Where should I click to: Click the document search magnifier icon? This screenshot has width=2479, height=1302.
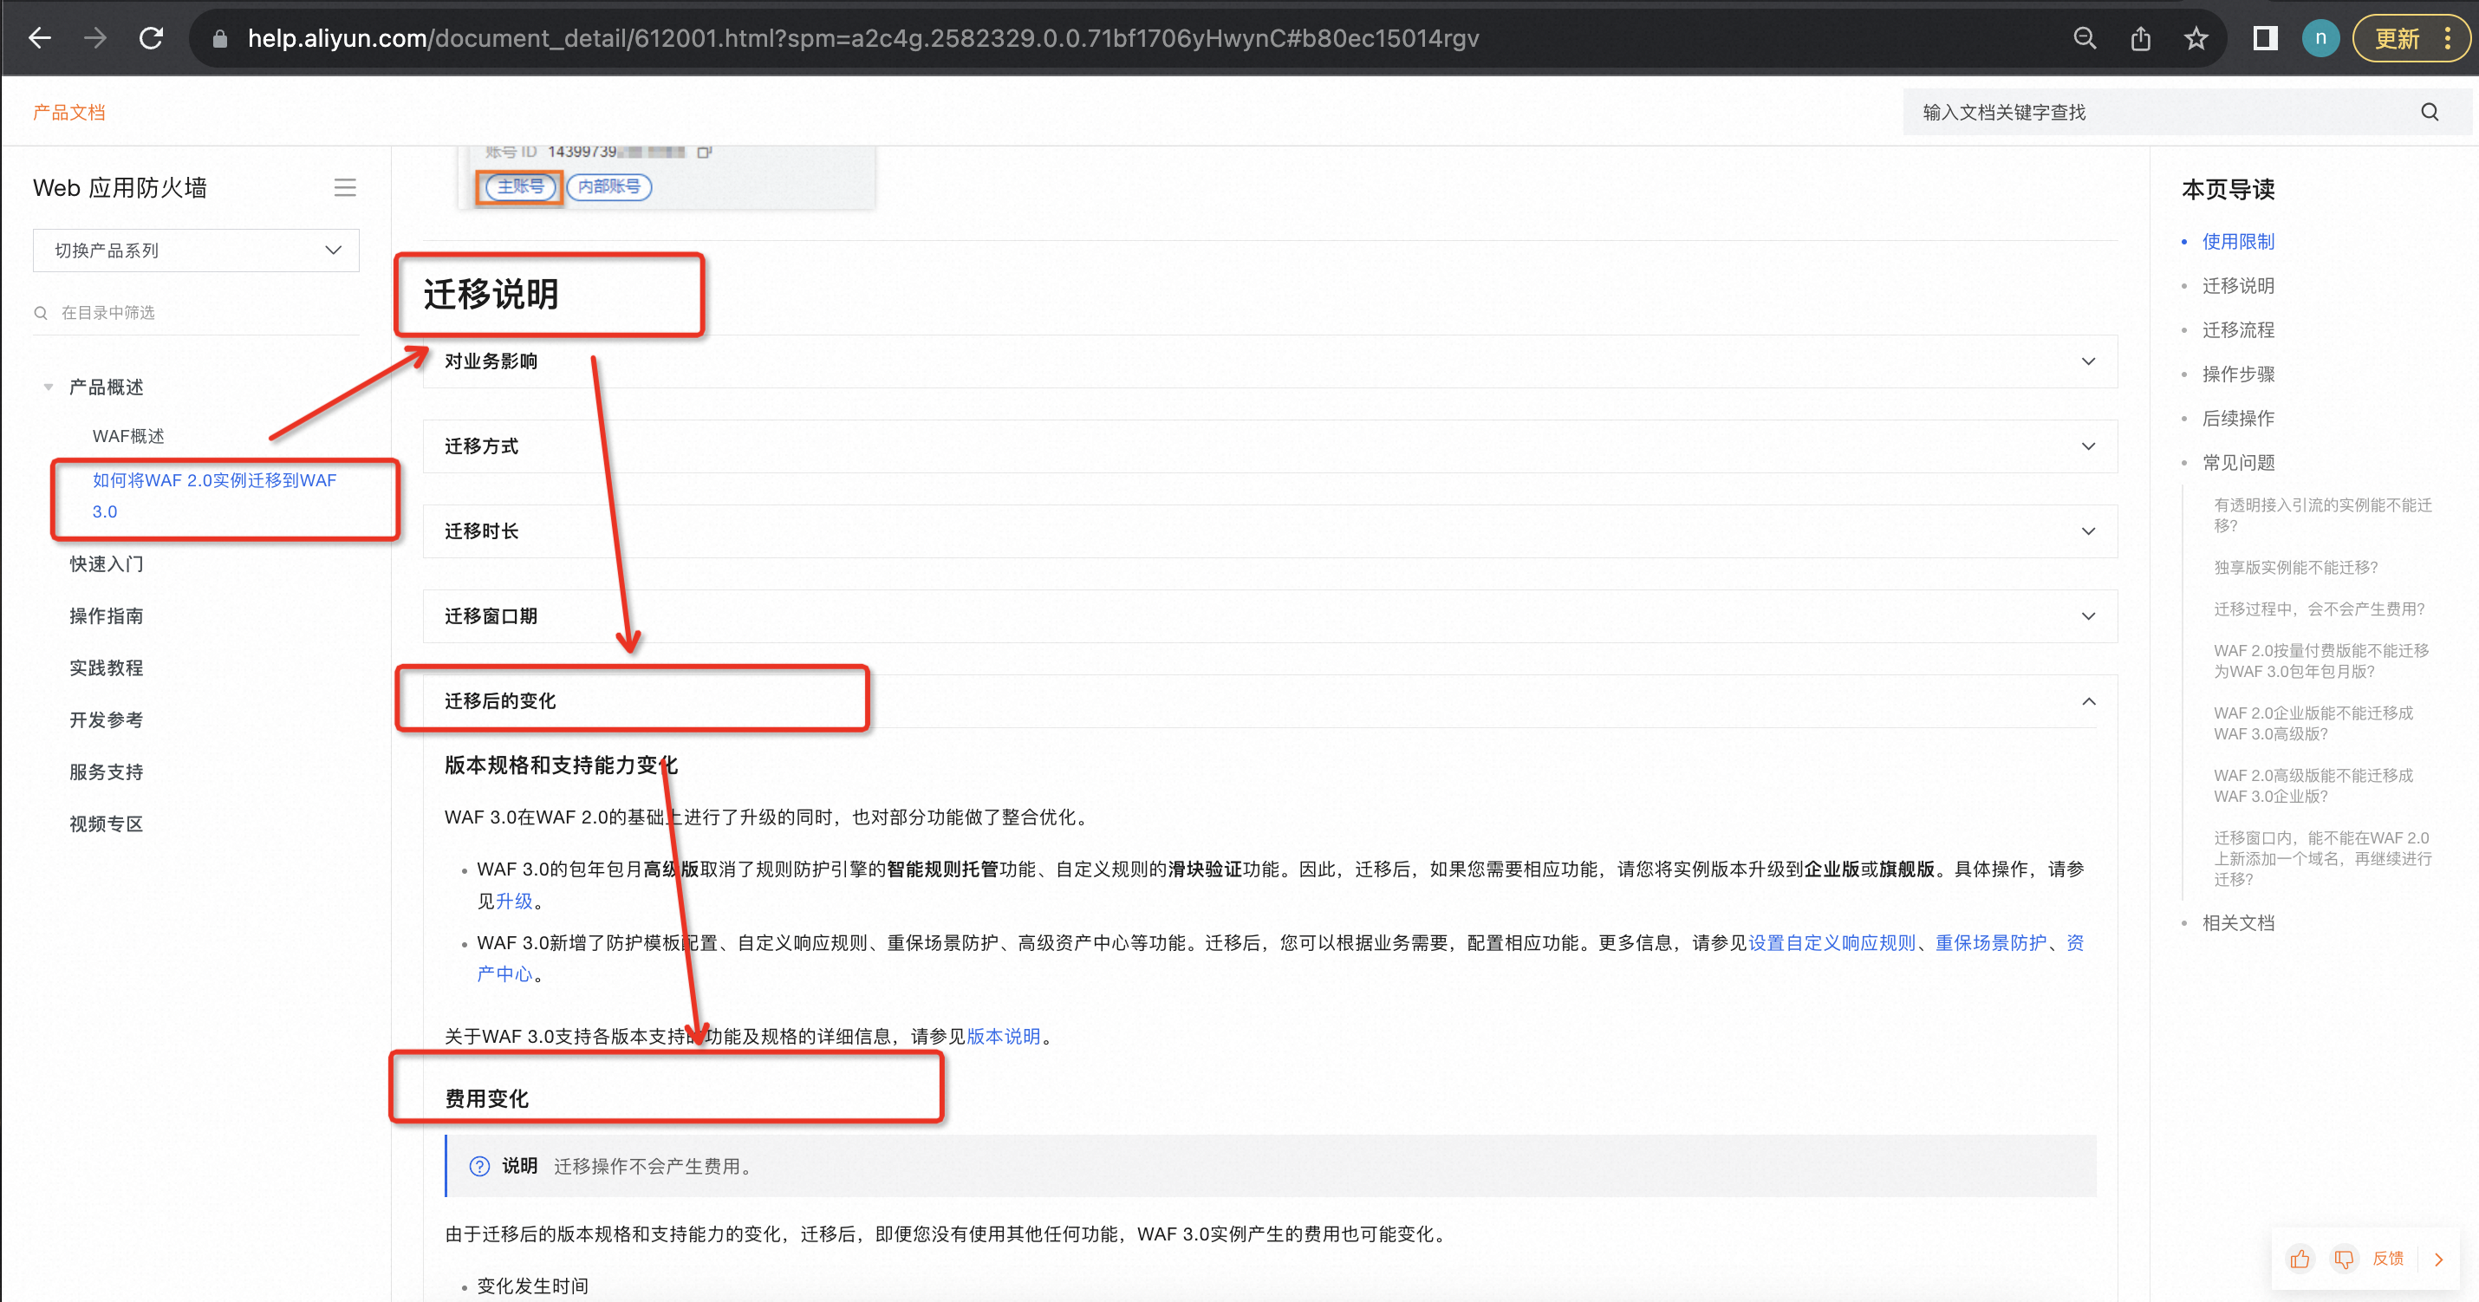click(2429, 113)
